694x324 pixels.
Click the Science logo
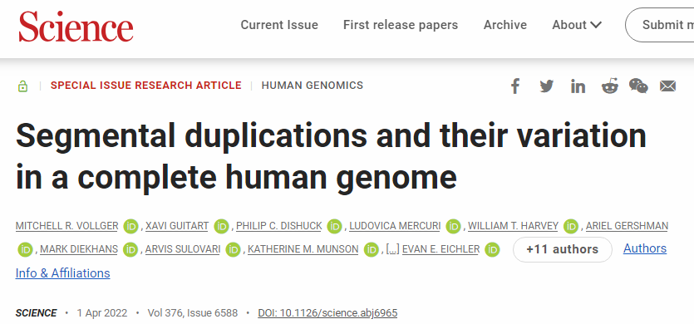76,27
